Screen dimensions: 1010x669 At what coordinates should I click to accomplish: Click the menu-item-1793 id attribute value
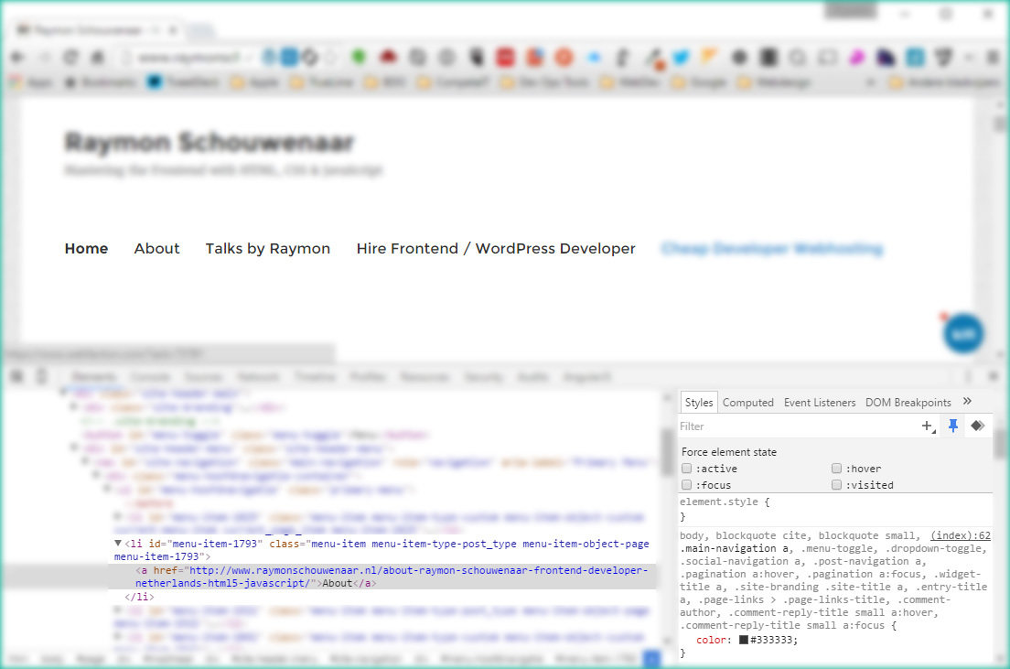coord(213,544)
